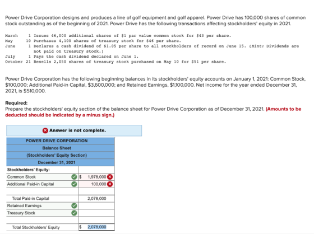Click the blank row below Additional Paid-in Capital
314x234 pixels.
[x=61, y=191]
